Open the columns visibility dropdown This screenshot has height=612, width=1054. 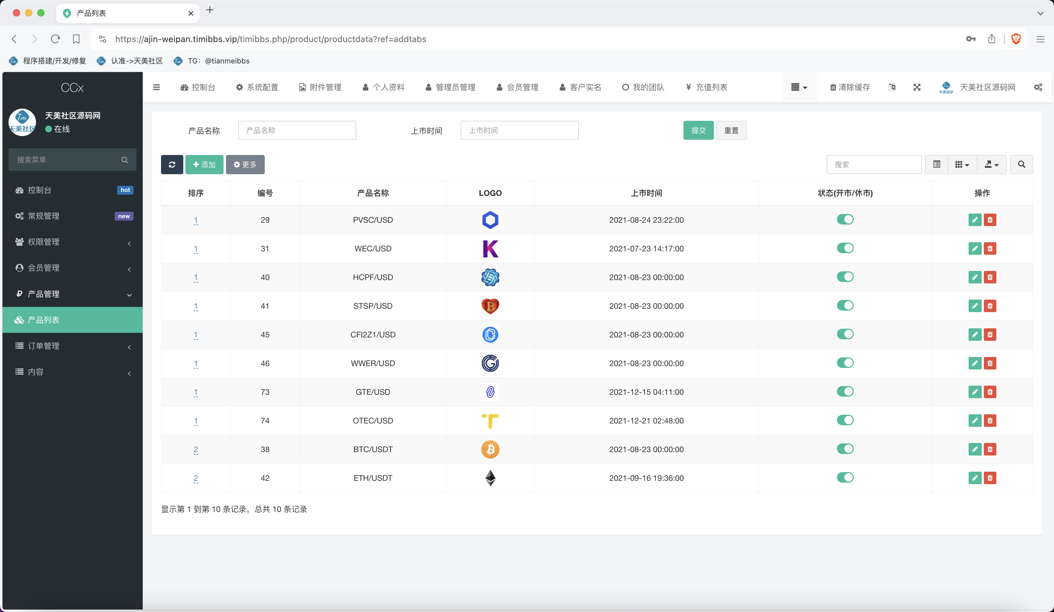coord(962,164)
